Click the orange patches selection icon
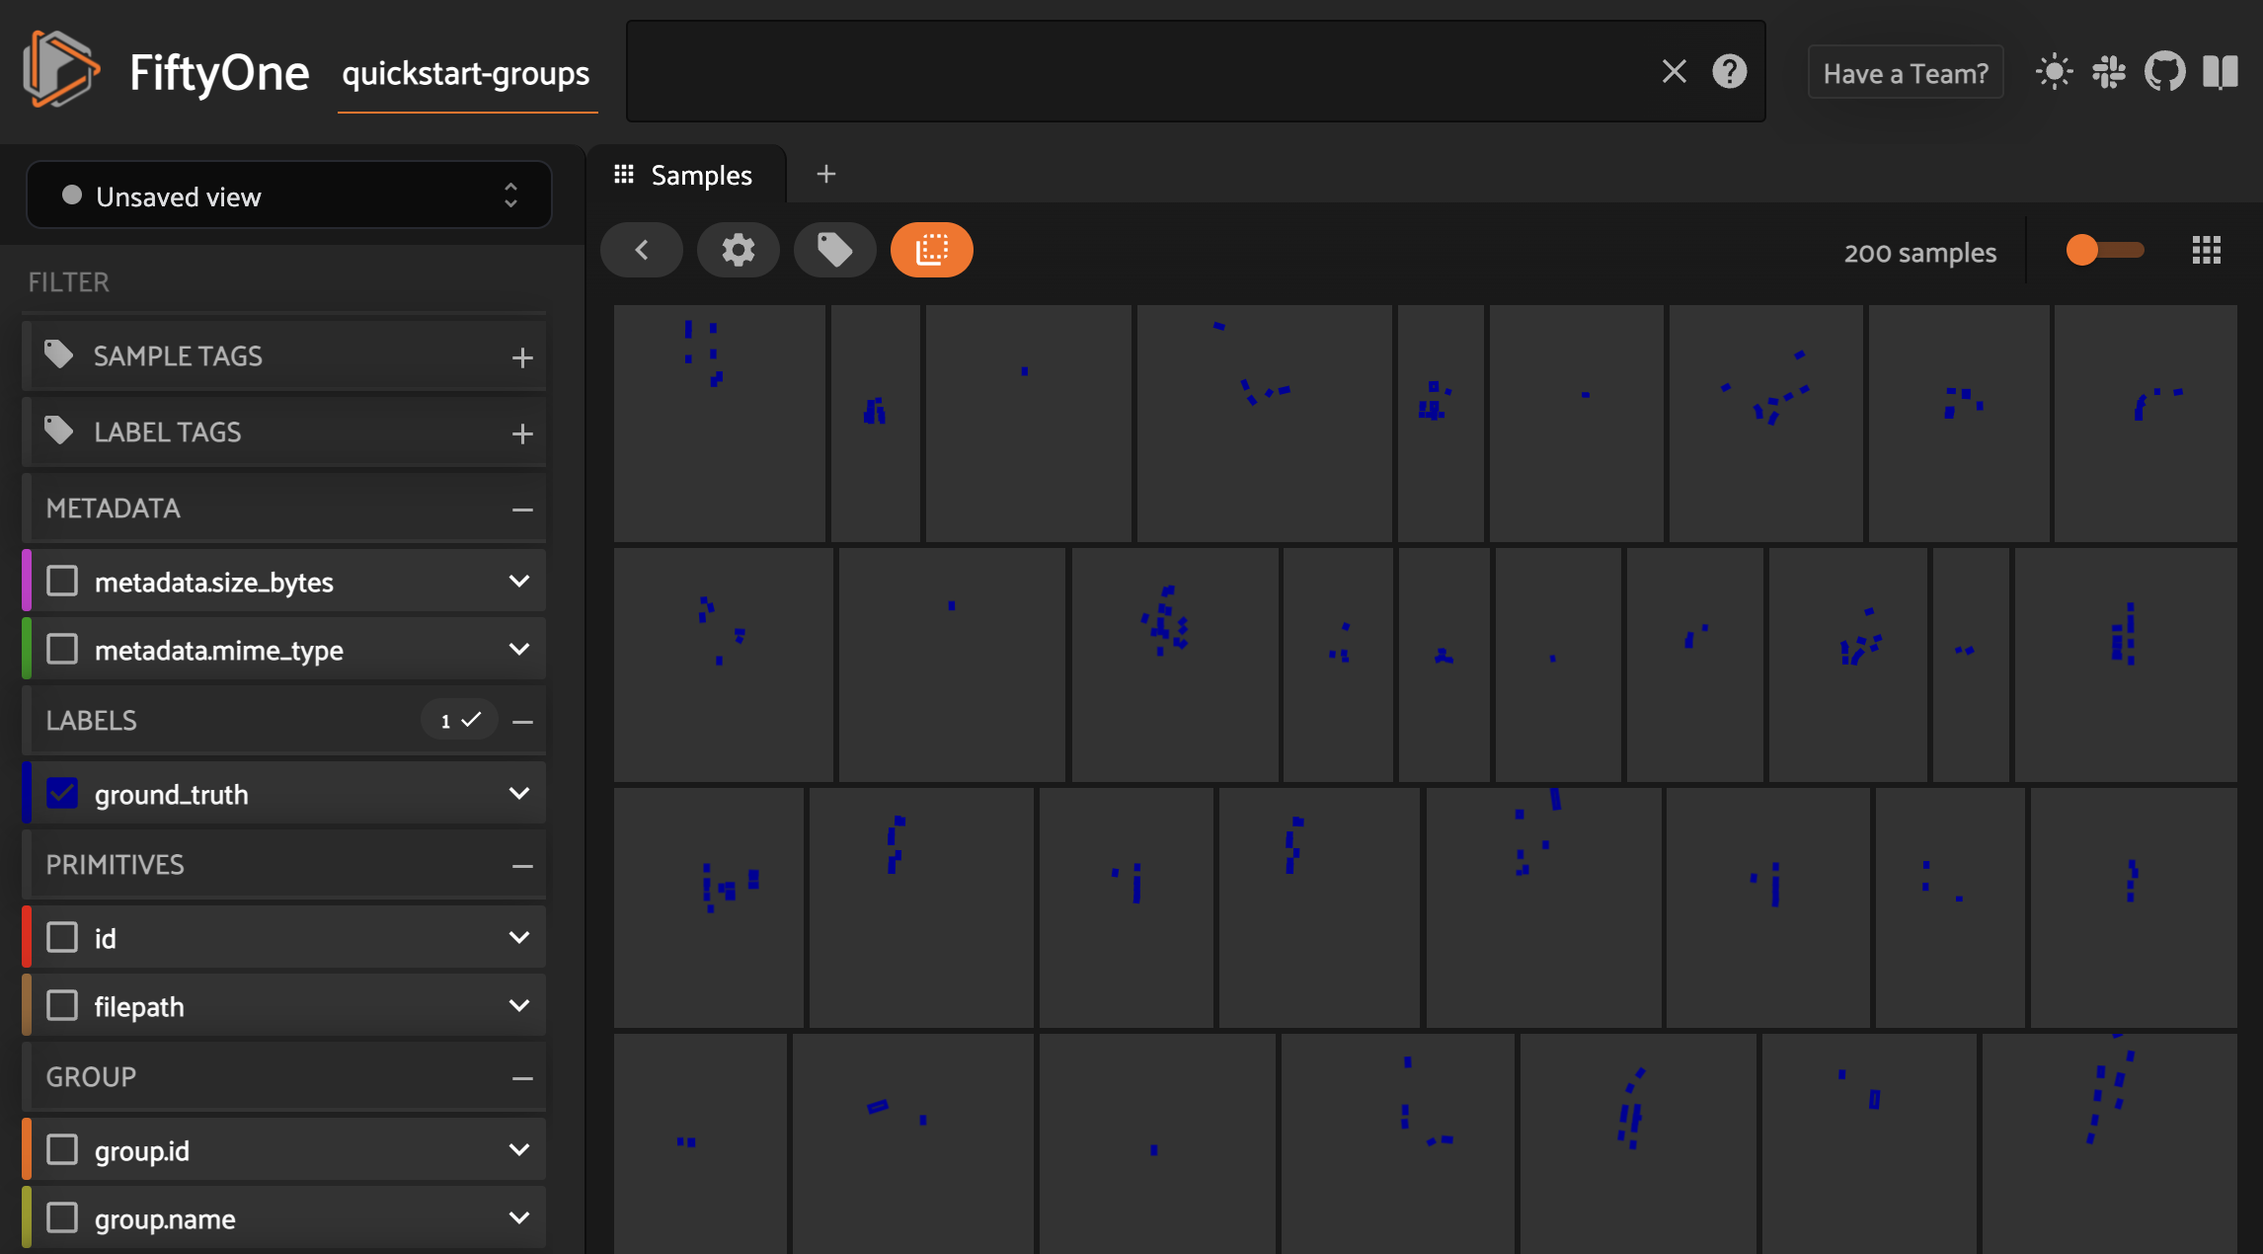 [931, 250]
